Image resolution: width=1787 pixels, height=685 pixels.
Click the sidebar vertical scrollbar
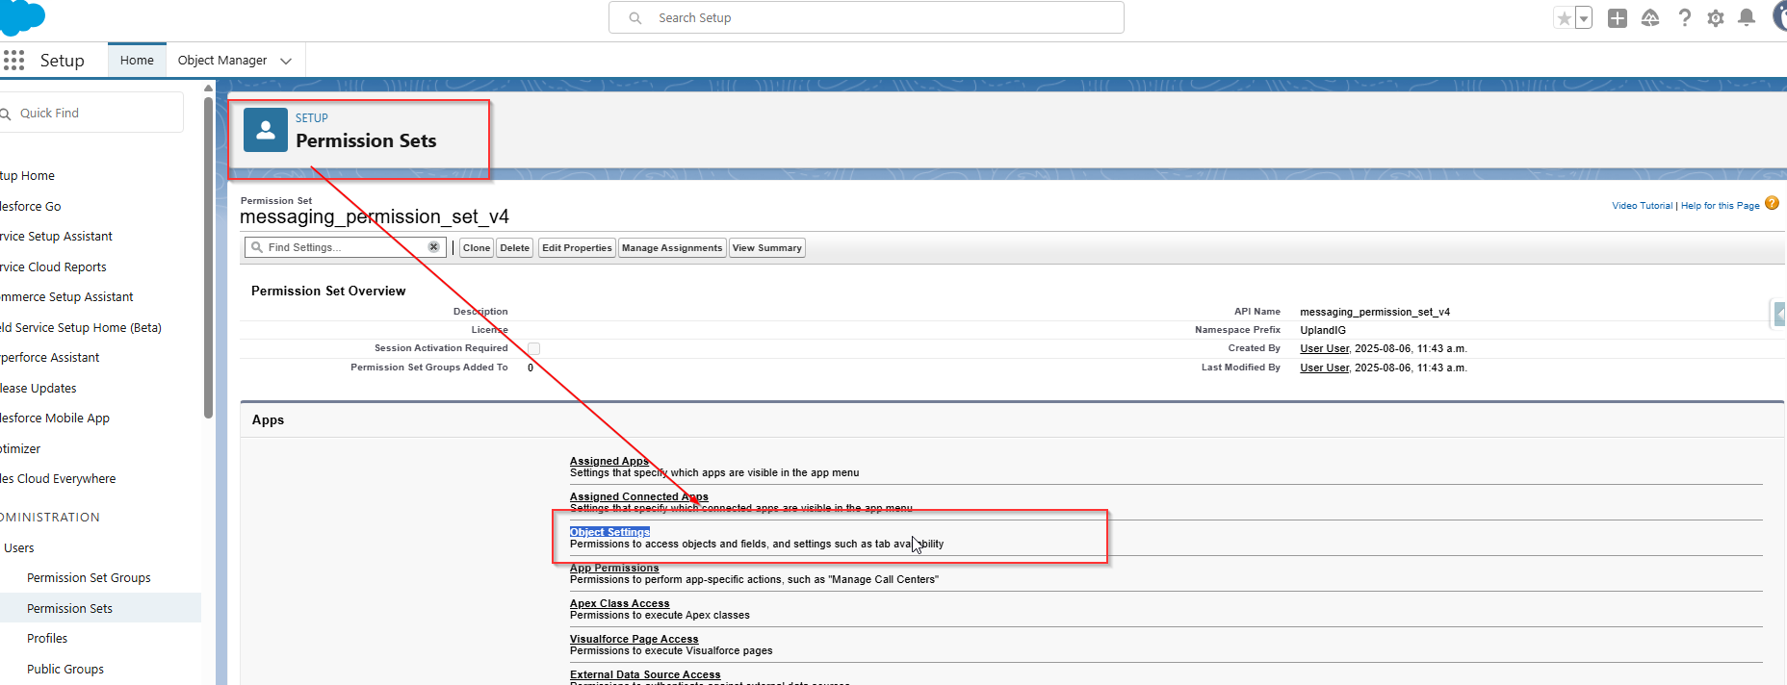209,260
